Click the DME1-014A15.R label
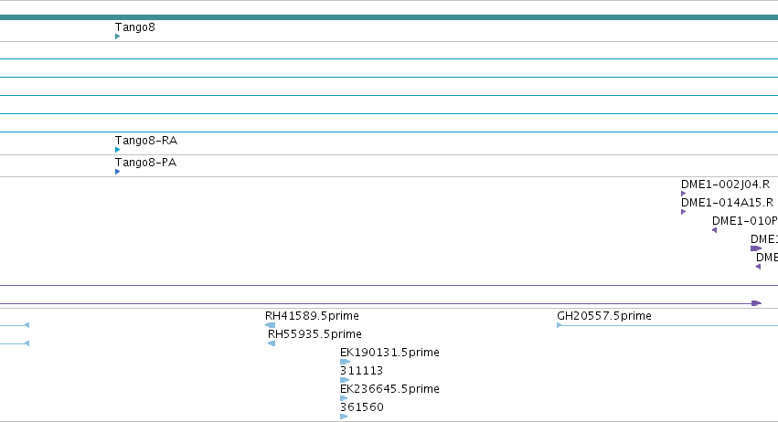The image size is (778, 422). tap(727, 203)
